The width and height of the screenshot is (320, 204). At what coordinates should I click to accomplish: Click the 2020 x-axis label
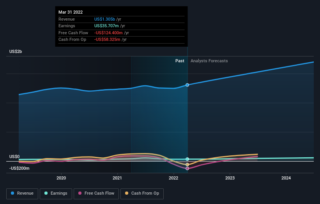tap(61, 178)
